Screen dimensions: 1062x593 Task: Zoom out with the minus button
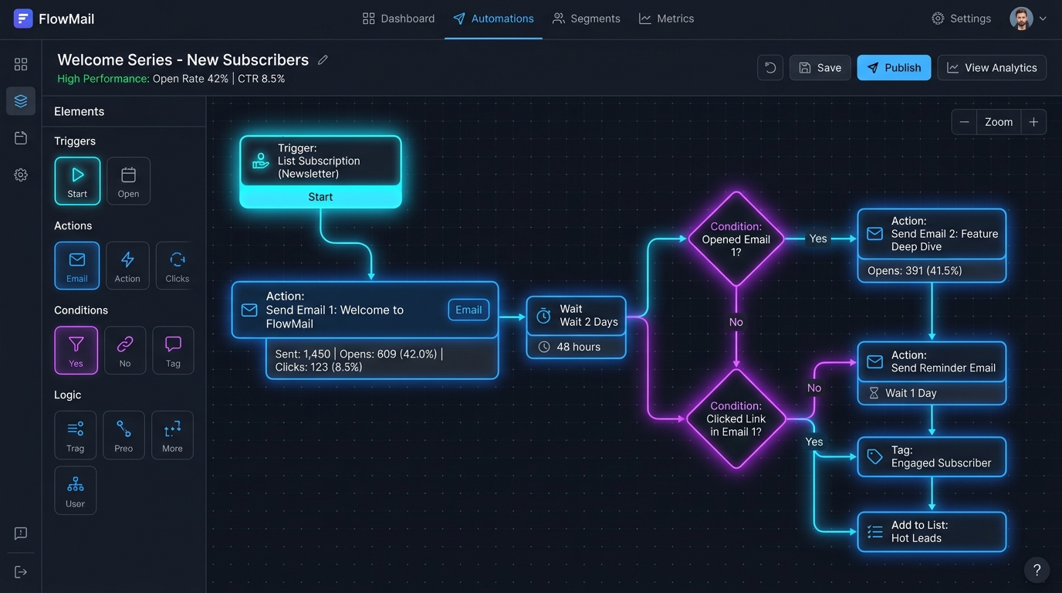(x=964, y=122)
